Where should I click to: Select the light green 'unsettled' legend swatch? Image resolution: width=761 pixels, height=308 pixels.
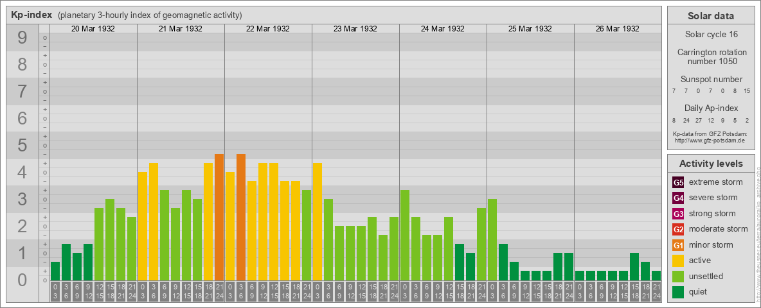tap(678, 276)
